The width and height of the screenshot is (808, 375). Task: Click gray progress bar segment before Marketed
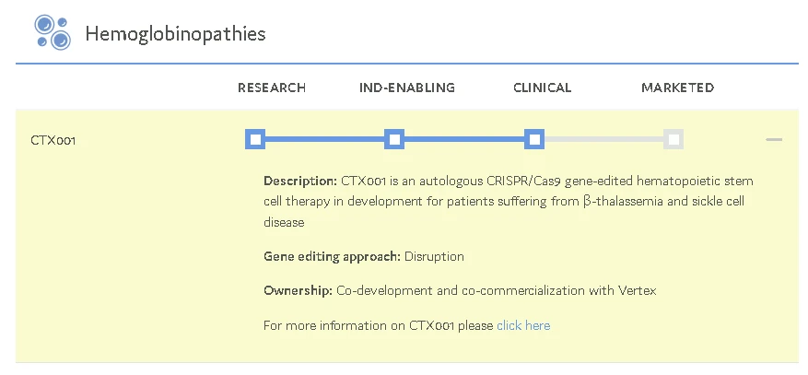[x=603, y=139]
